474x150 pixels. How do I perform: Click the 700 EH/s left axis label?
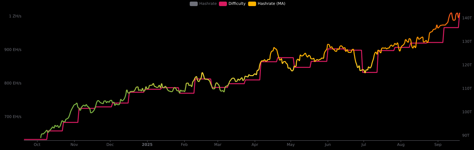pos(13,117)
